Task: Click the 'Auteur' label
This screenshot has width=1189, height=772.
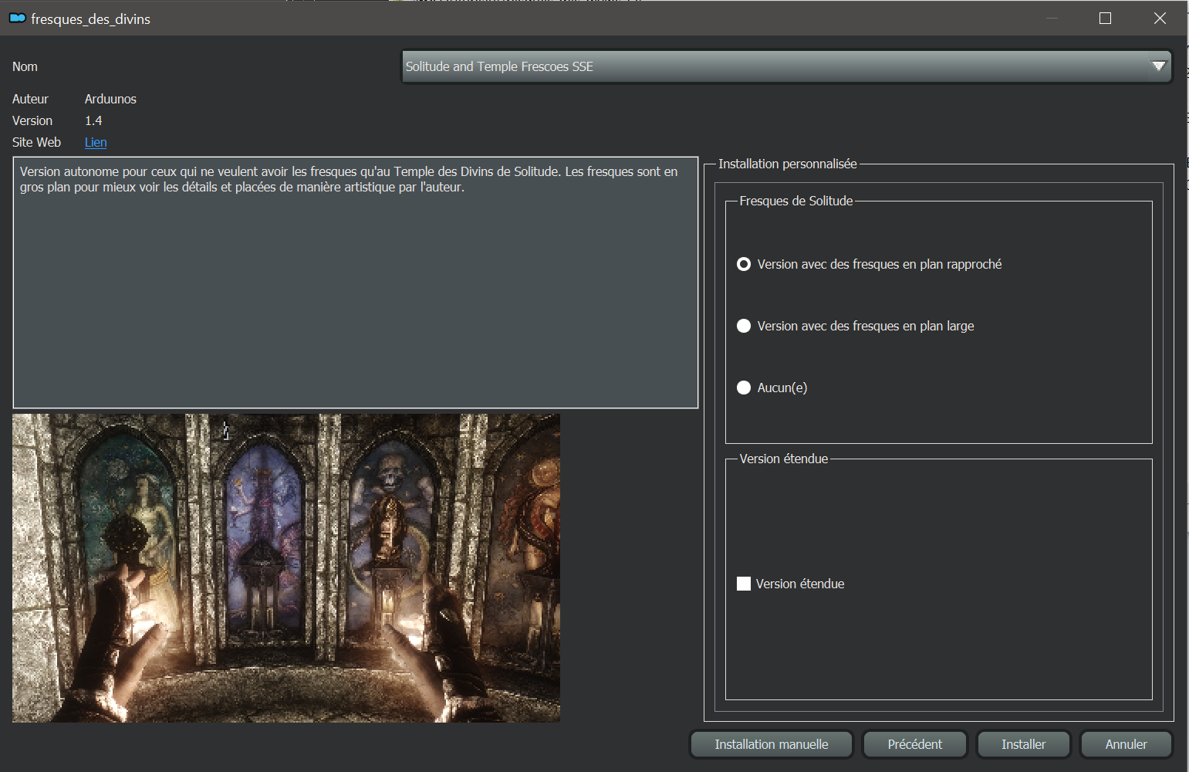Action: [30, 99]
